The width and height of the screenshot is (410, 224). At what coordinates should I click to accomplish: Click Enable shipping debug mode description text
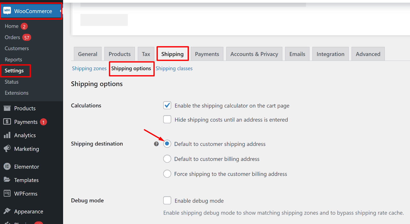[283, 213]
